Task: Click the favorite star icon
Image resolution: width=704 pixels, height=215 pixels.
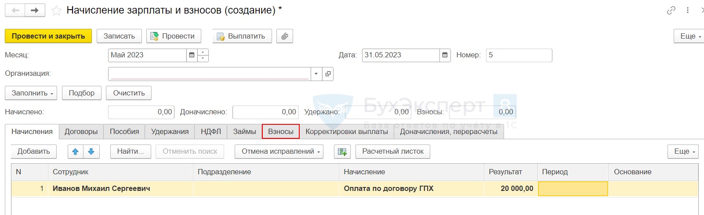Action: 56,11
